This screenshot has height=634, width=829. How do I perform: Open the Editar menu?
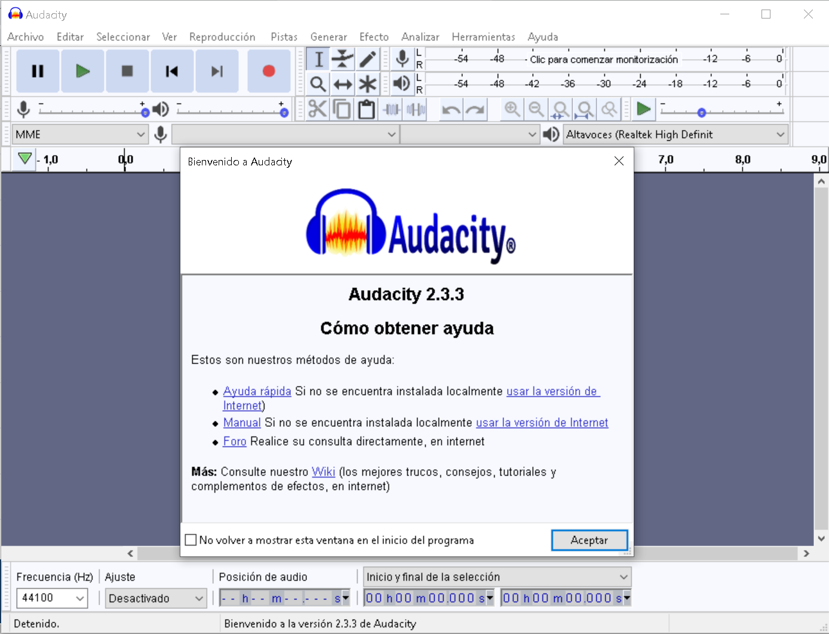pyautogui.click(x=70, y=37)
